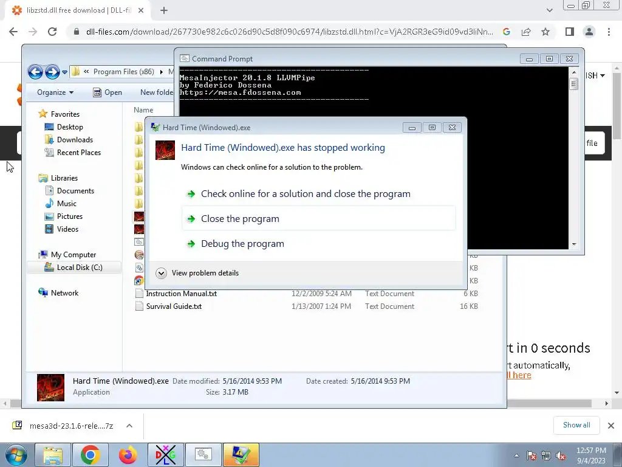Click muted volume icon in tray
This screenshot has height=467, width=622.
[x=561, y=456]
